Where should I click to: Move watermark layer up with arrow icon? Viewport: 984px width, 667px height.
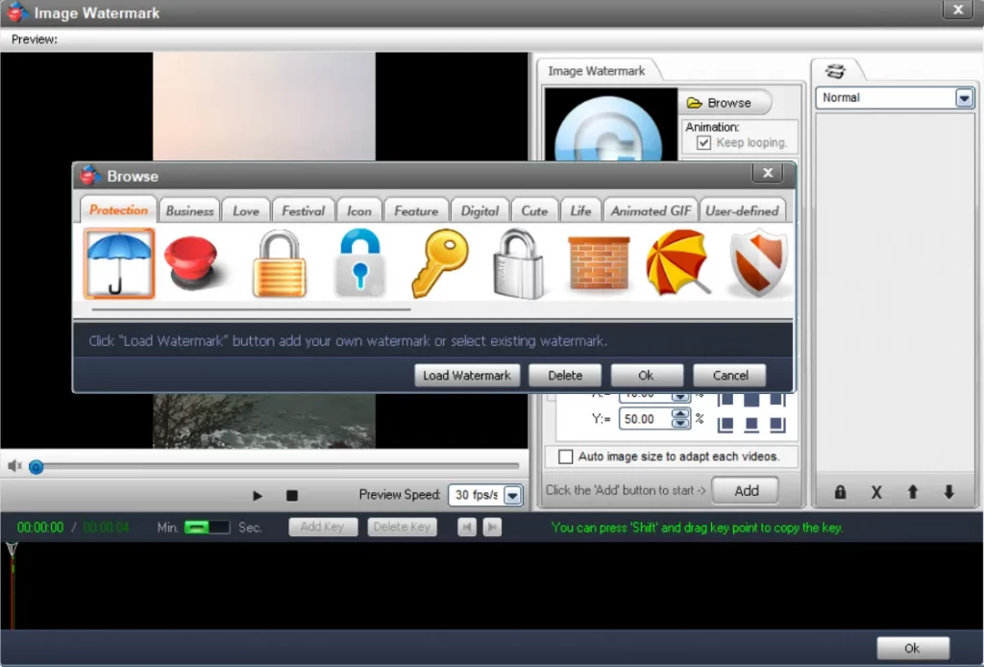(x=912, y=492)
